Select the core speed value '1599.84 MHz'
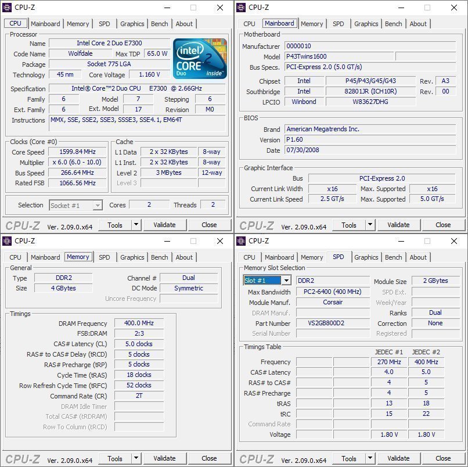 pyautogui.click(x=77, y=152)
